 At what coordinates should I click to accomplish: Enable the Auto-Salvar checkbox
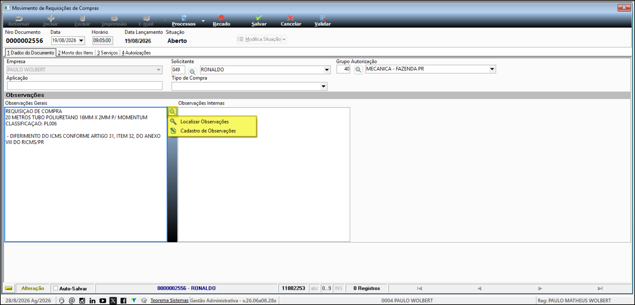click(x=56, y=288)
